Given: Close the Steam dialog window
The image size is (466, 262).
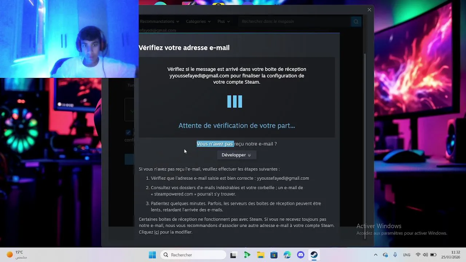Looking at the screenshot, I should pos(369,10).
